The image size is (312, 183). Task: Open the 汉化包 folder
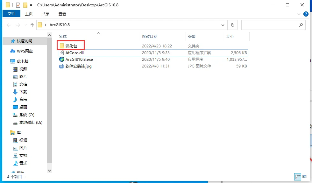pos(71,46)
